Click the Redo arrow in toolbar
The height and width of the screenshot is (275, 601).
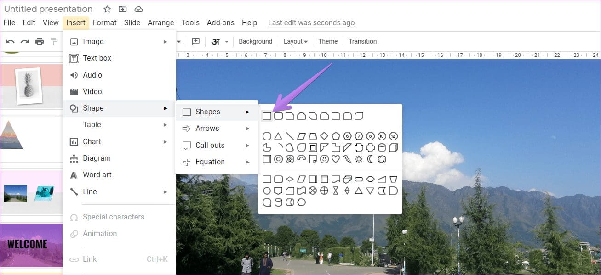tap(25, 41)
